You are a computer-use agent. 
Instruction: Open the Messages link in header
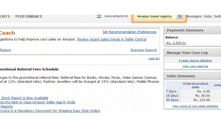point(193,16)
